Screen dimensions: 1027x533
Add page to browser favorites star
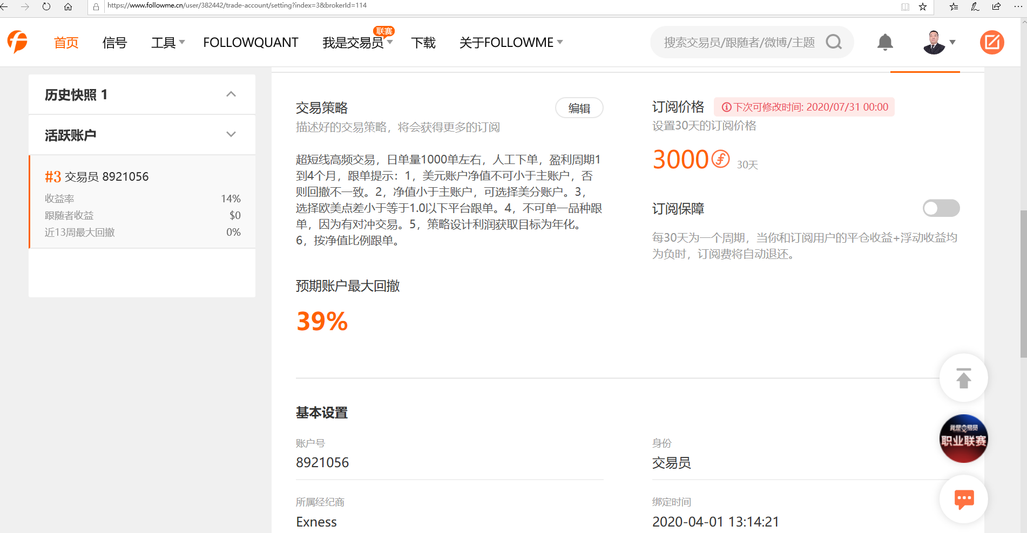[923, 6]
